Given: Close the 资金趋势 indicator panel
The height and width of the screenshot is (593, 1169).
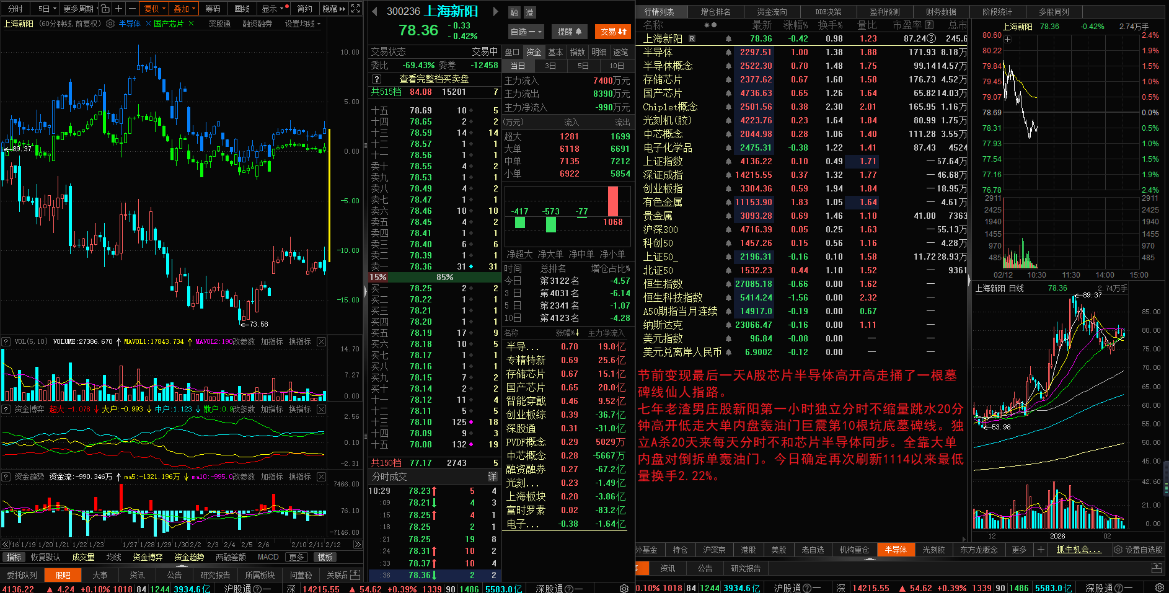Looking at the screenshot, I should coord(321,477).
